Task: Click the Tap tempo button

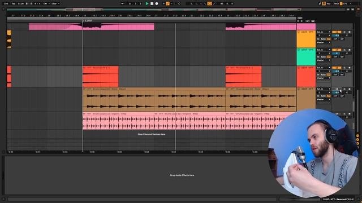Action: coord(14,3)
